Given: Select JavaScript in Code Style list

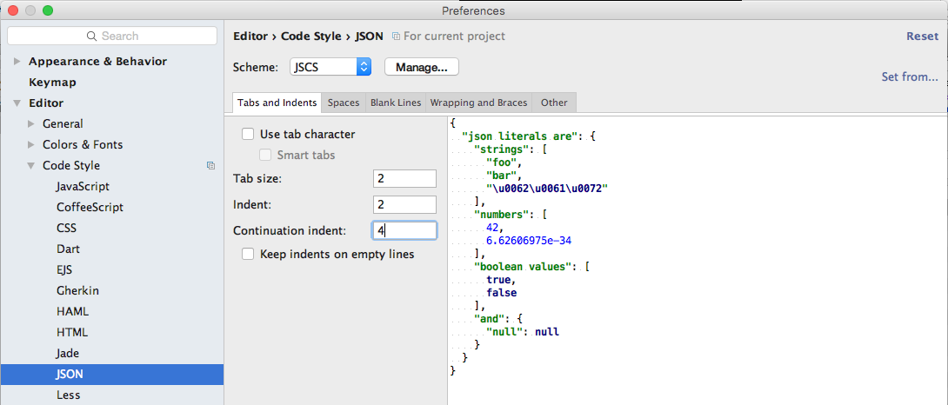Looking at the screenshot, I should coord(83,187).
